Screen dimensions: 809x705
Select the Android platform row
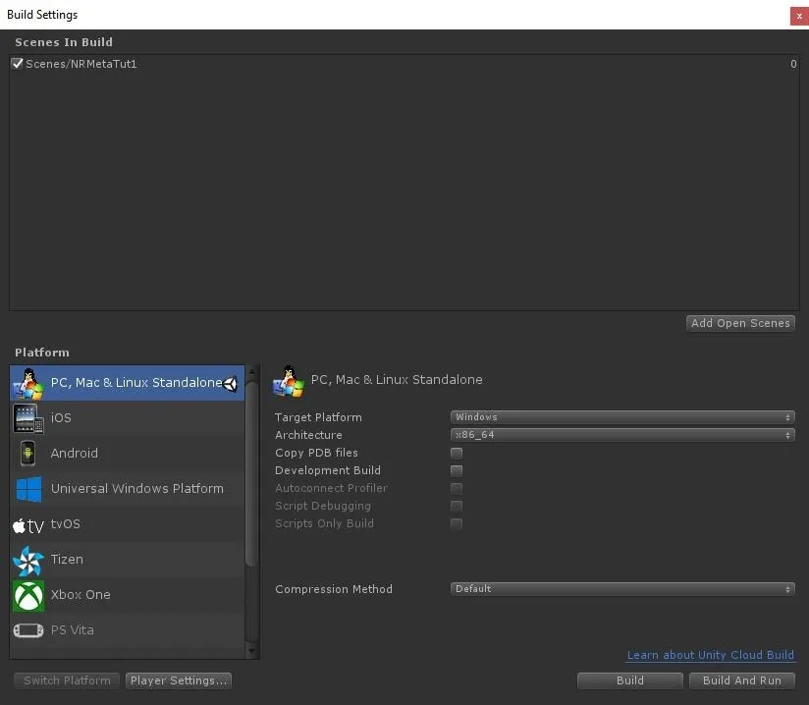tap(127, 454)
